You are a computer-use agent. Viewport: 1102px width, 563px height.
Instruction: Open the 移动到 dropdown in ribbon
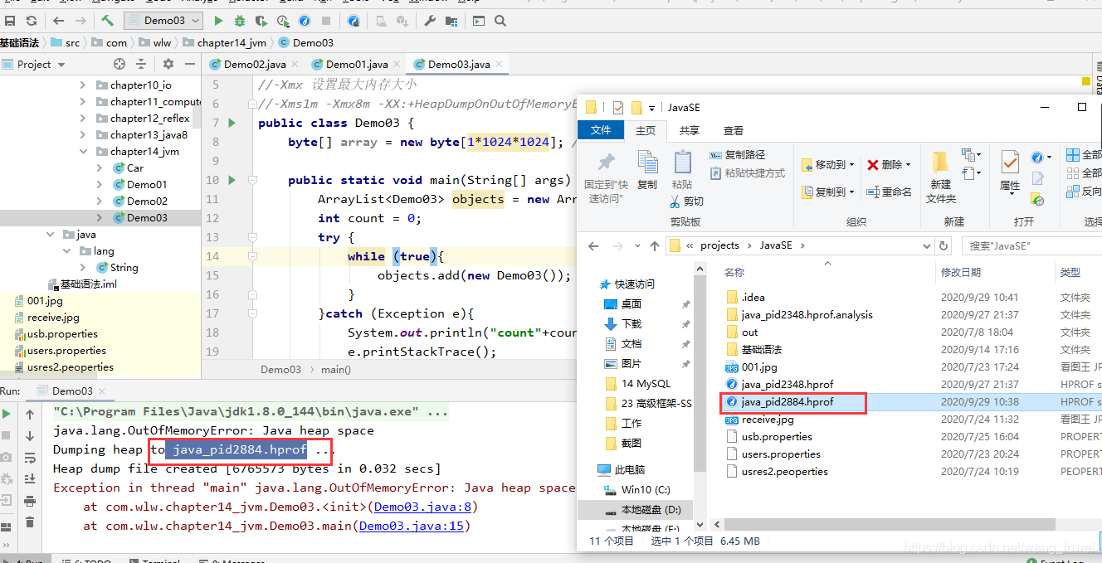coord(828,165)
